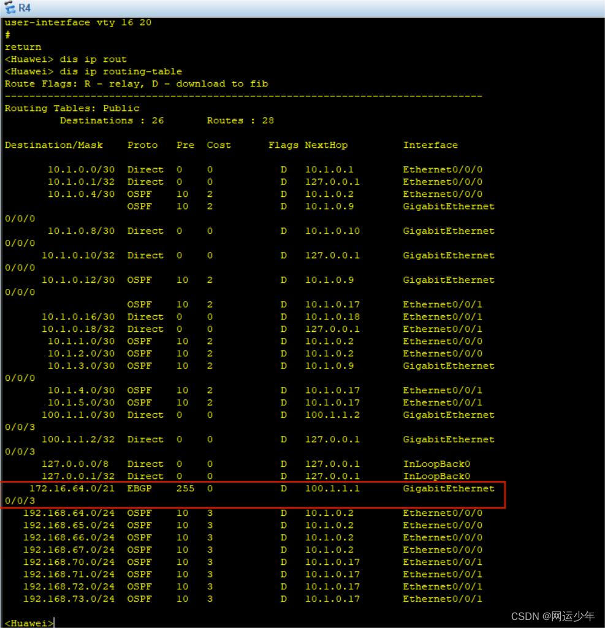Select destination 192.168.66.0/24
The image size is (605, 628).
(x=69, y=537)
